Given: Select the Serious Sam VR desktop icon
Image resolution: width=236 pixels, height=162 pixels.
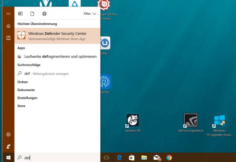Looking at the screenshot, I should [107, 10].
